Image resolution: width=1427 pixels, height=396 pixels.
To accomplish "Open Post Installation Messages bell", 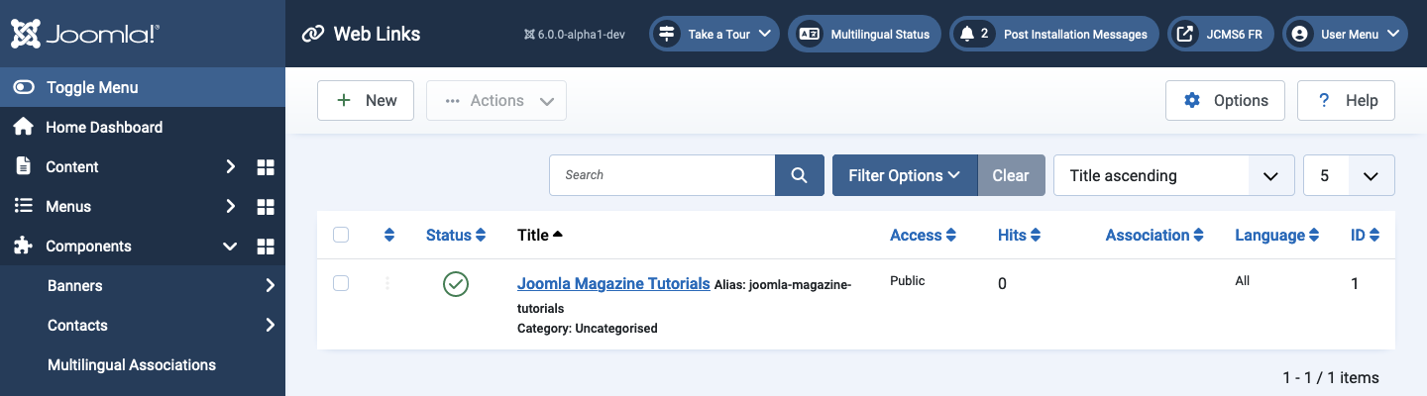I will [x=1053, y=34].
